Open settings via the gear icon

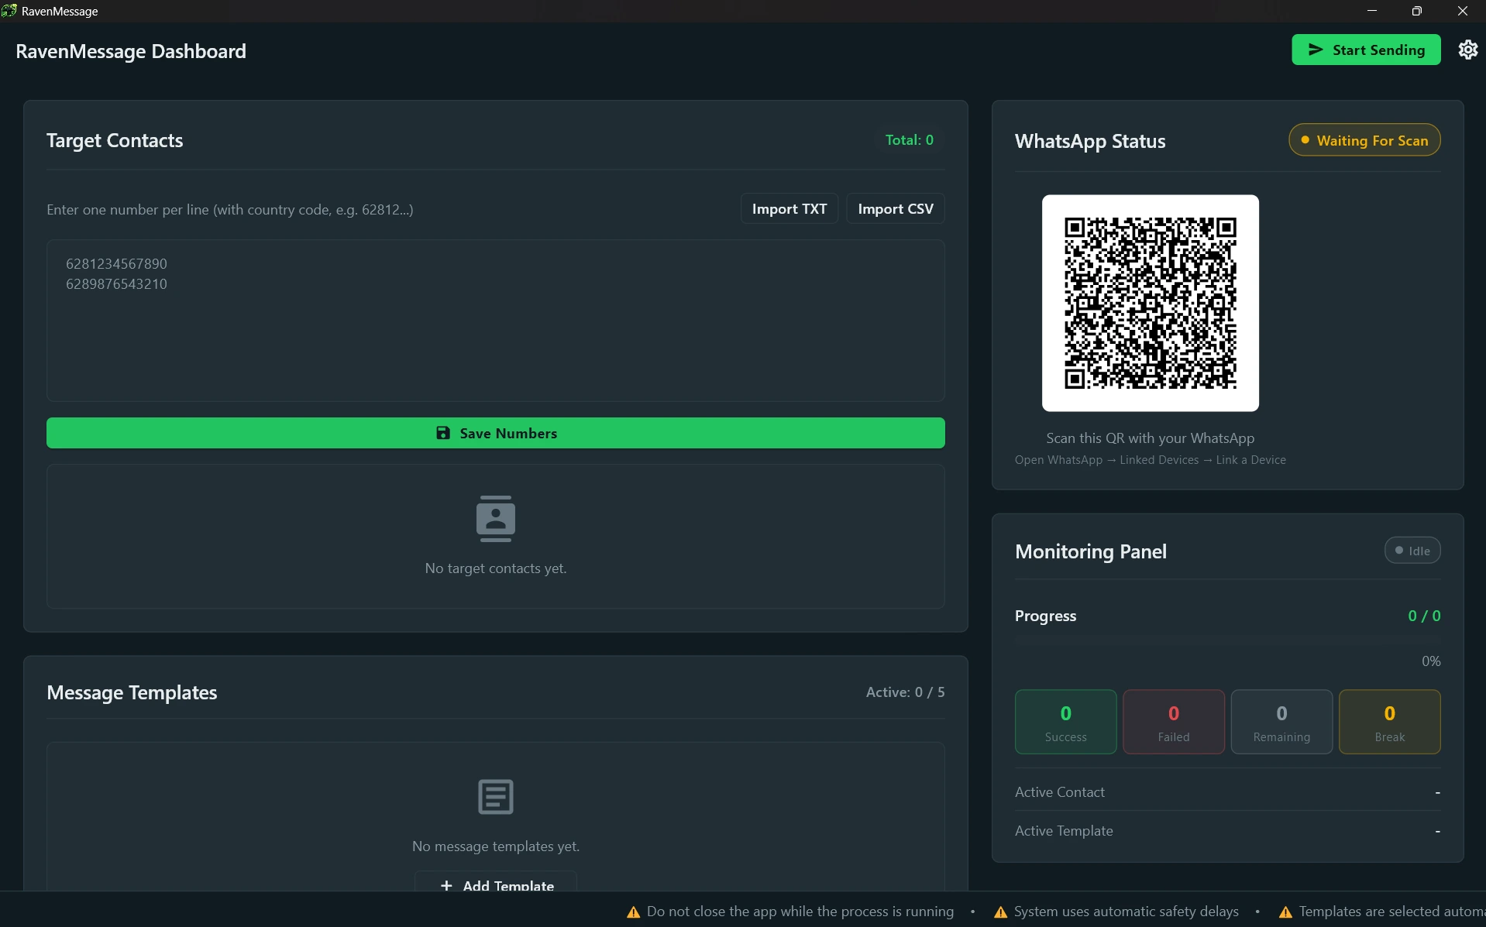(1467, 50)
